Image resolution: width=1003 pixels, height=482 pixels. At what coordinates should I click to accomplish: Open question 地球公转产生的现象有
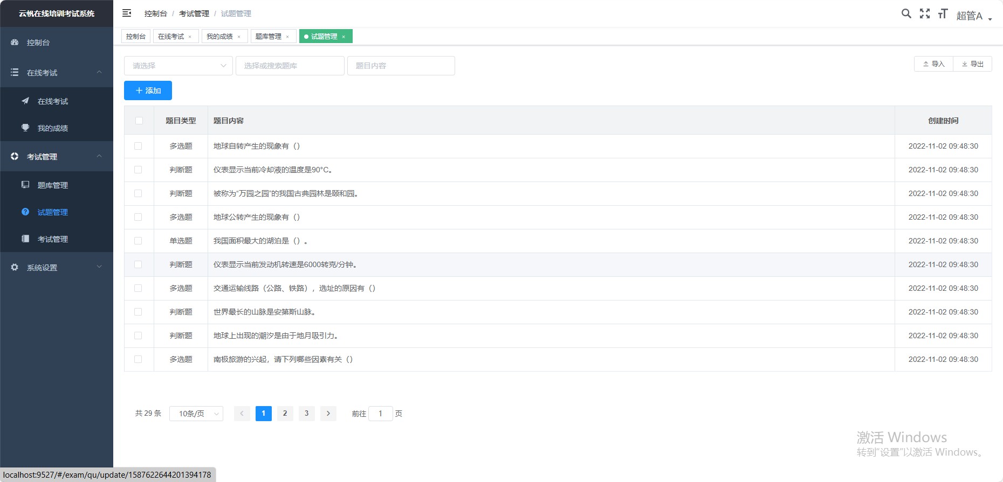[x=257, y=217]
